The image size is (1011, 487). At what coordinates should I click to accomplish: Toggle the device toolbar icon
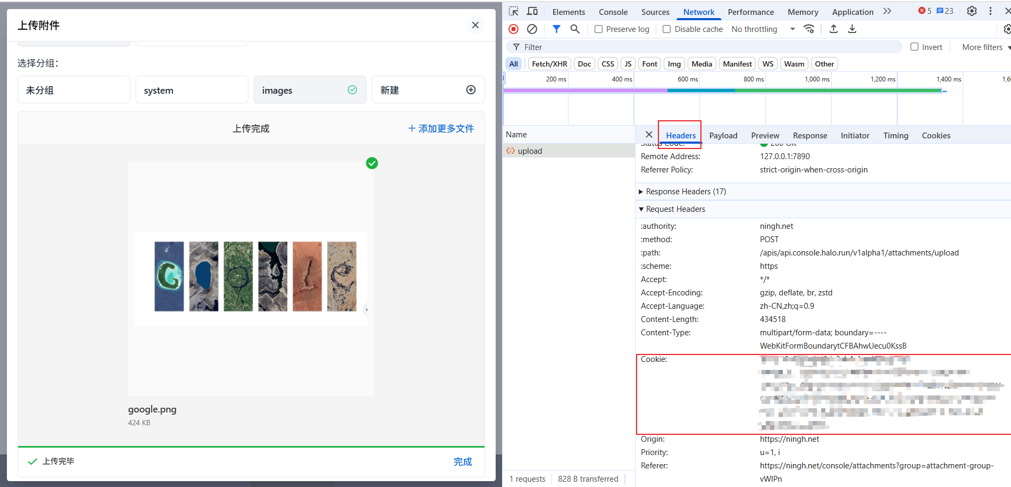click(x=532, y=11)
